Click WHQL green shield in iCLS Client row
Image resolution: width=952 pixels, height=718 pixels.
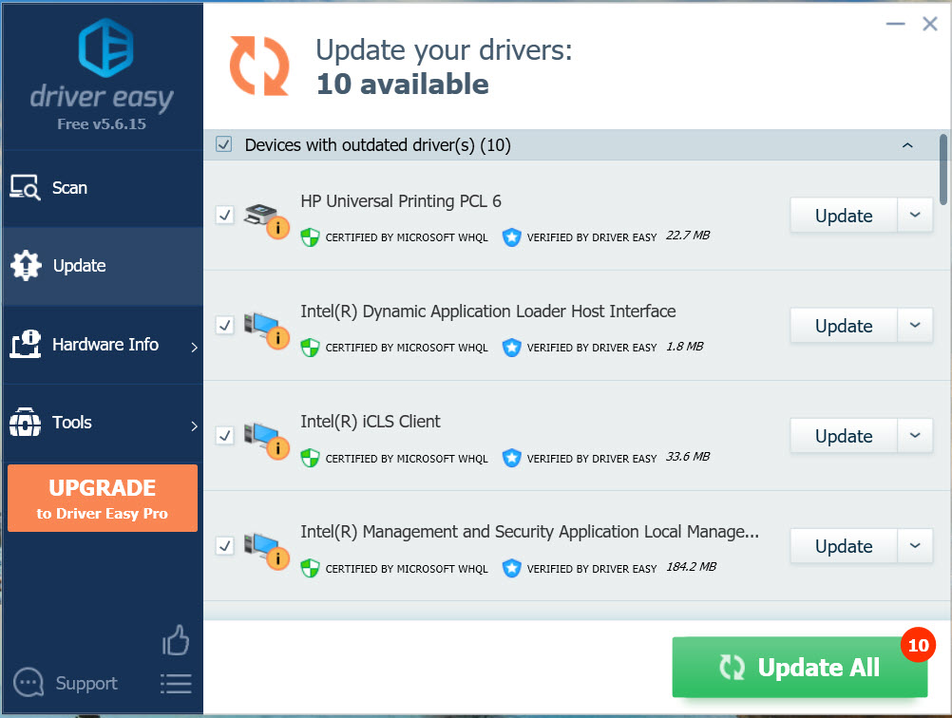pyautogui.click(x=311, y=458)
